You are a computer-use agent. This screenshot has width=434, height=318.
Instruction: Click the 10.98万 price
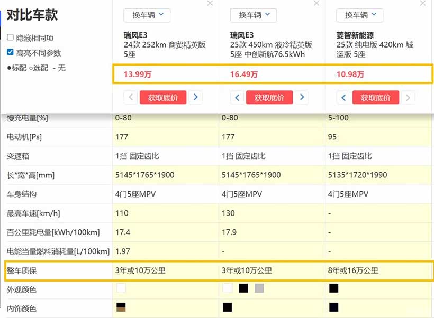click(x=350, y=74)
